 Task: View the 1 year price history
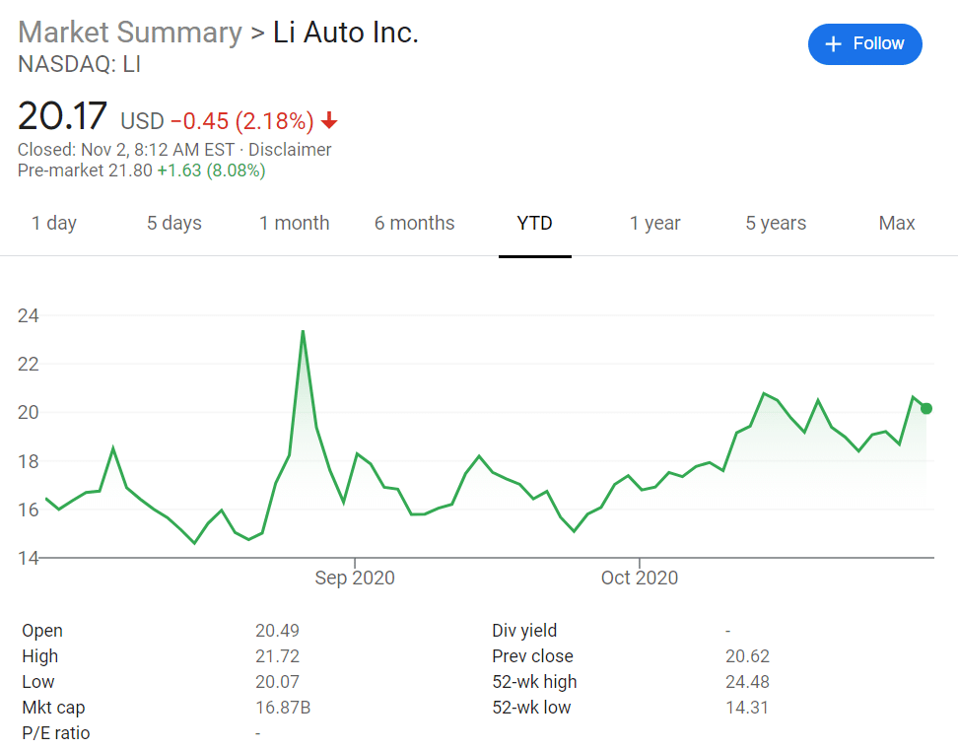[654, 223]
